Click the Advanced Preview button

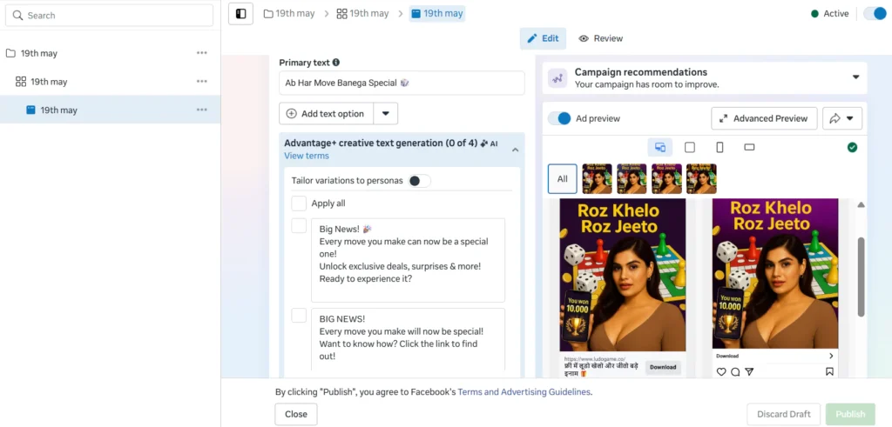pos(764,118)
